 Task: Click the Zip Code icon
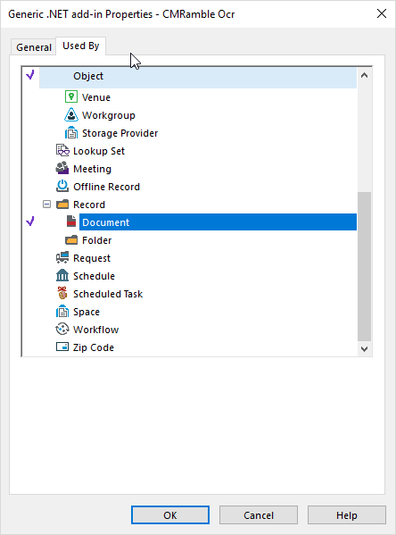coord(62,347)
